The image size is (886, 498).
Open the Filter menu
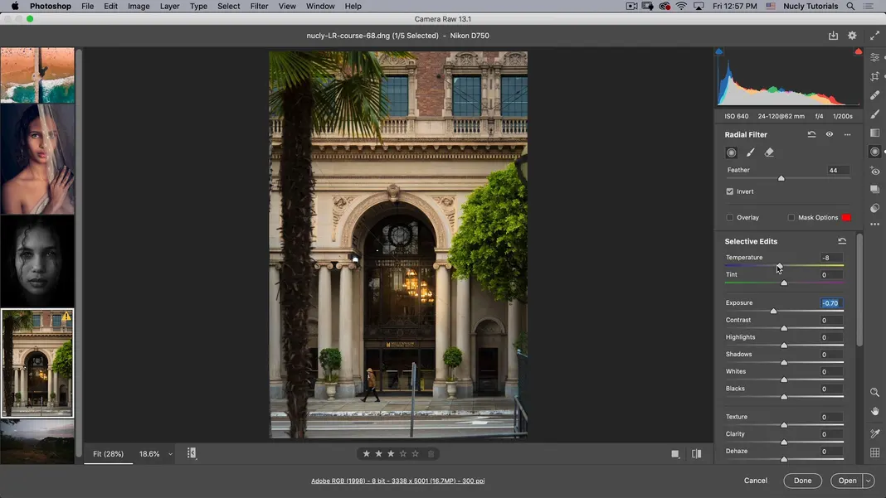(259, 6)
